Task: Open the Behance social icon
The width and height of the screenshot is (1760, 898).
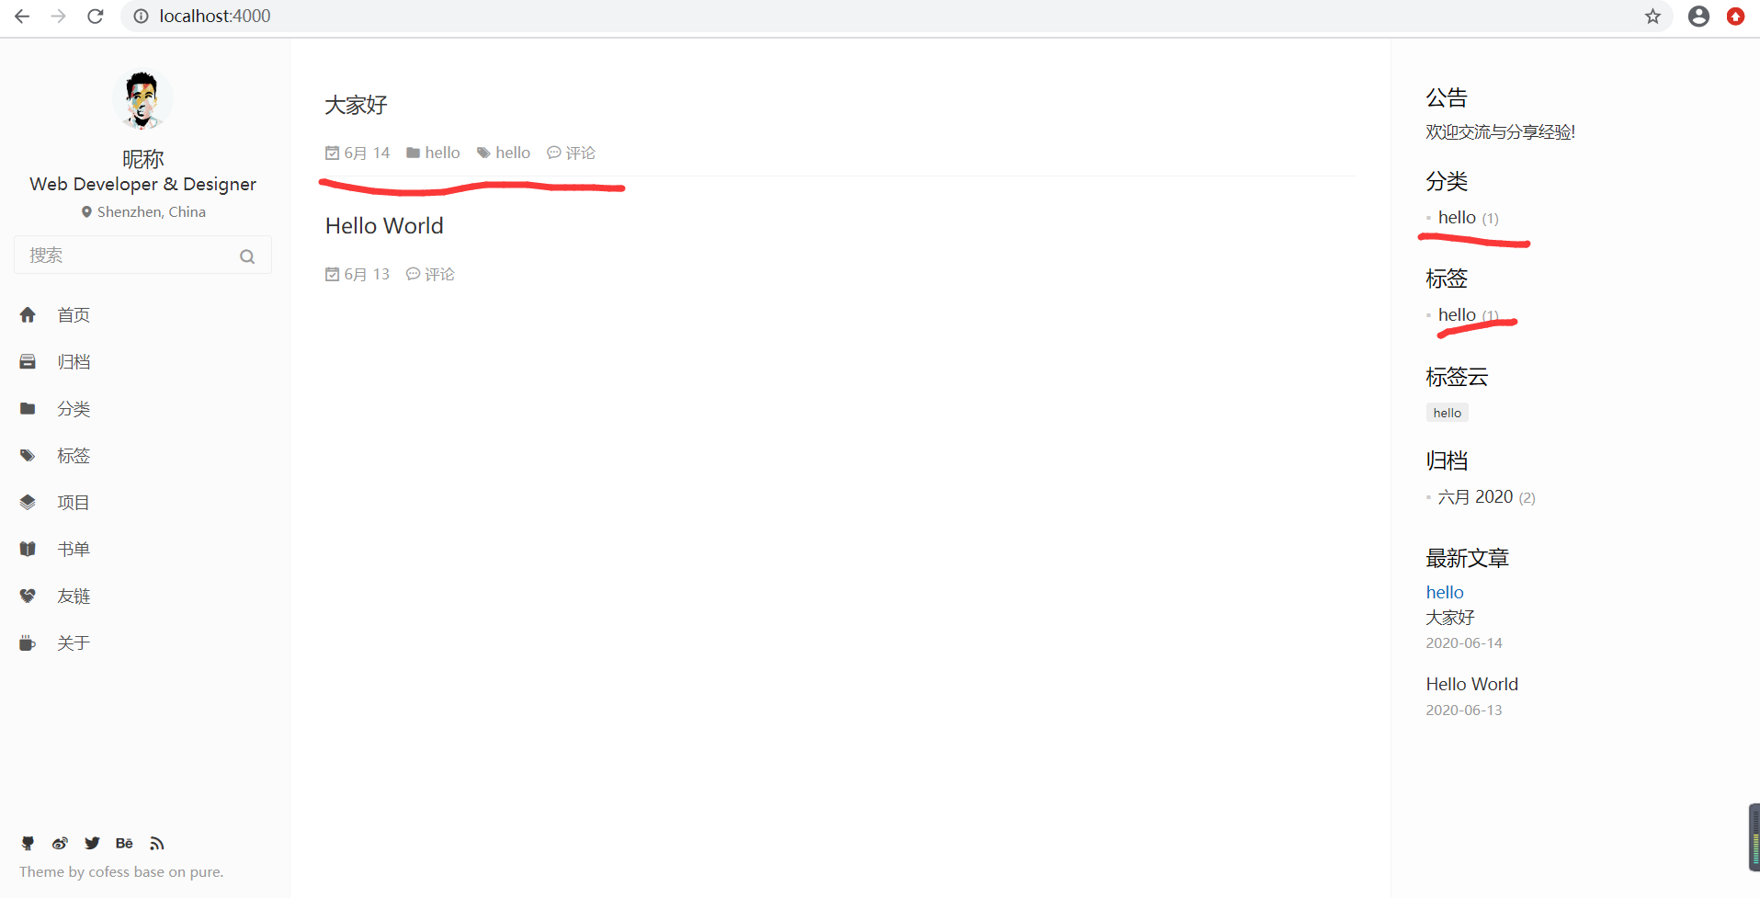Action: 124,844
